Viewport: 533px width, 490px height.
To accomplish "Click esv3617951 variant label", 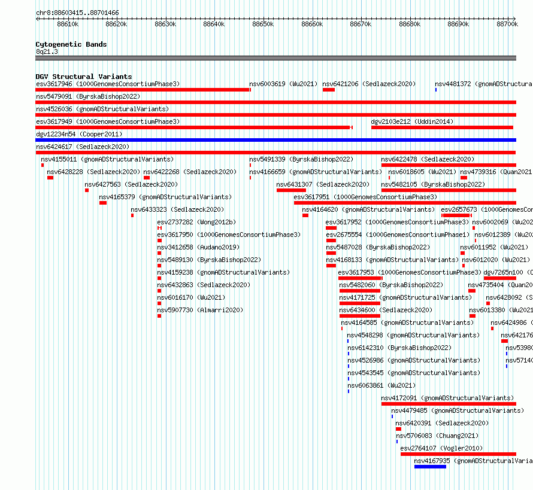I will (x=365, y=197).
